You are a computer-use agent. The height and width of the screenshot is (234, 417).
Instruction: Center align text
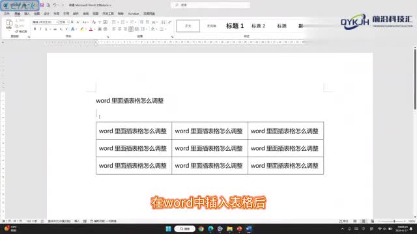[x=119, y=29]
